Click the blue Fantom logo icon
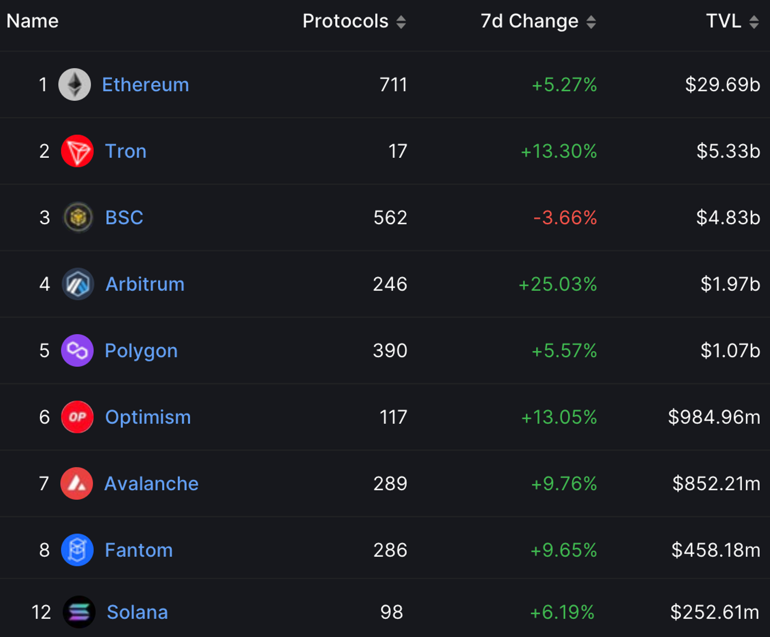770x637 pixels. [x=77, y=550]
